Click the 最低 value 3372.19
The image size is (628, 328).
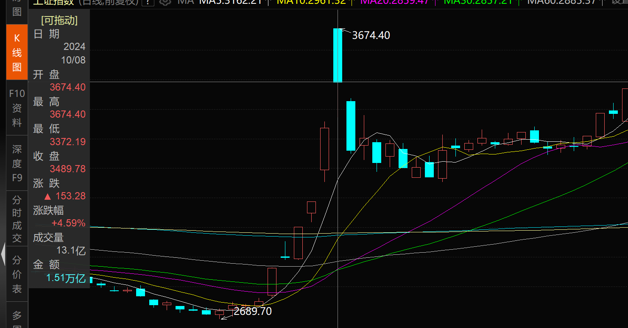click(67, 141)
